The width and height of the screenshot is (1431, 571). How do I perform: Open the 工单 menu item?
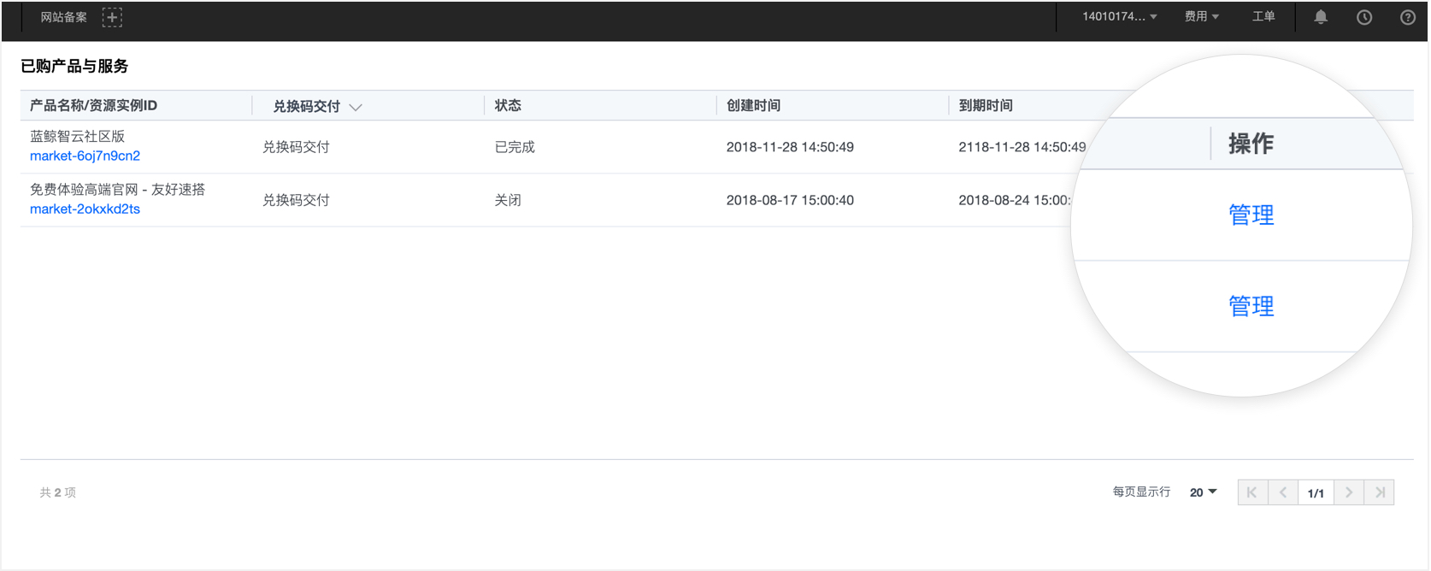[x=1263, y=16]
